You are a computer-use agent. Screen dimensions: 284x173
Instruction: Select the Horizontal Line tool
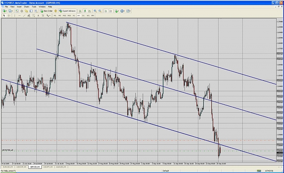(x=20, y=15)
